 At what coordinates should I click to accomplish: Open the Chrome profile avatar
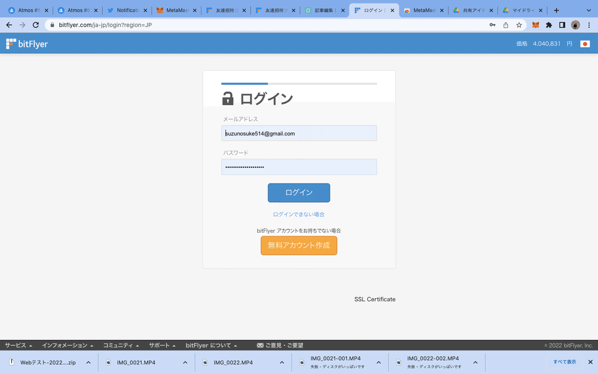(576, 25)
